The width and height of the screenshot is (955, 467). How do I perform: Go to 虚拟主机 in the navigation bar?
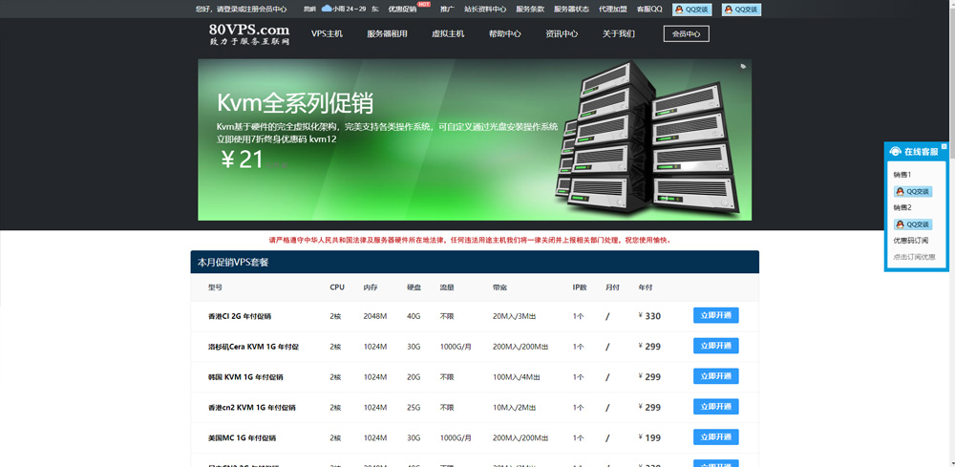click(448, 33)
